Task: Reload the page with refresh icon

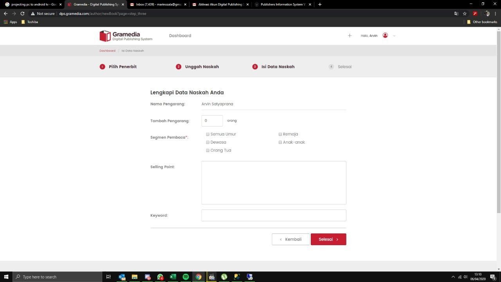Action: tap(22, 13)
